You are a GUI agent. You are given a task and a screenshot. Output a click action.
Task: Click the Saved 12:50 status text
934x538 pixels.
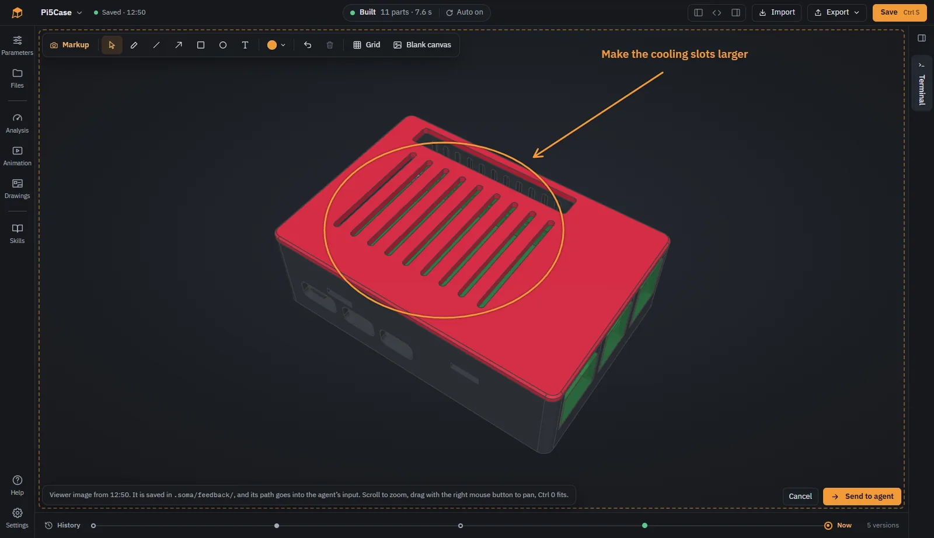[x=120, y=12]
